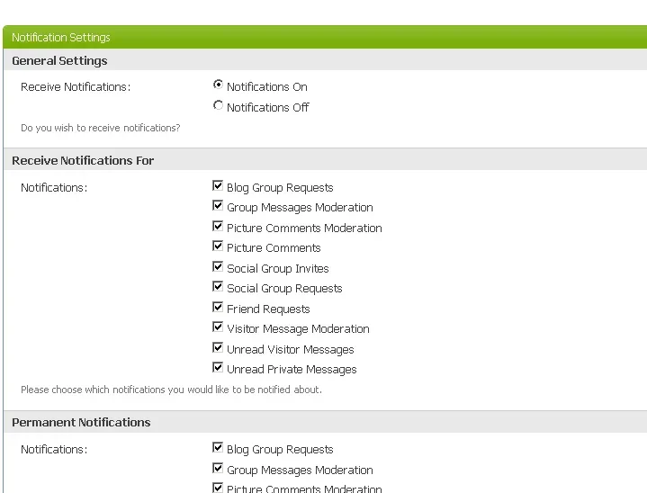Toggle the Picture Comments checkbox

point(218,246)
